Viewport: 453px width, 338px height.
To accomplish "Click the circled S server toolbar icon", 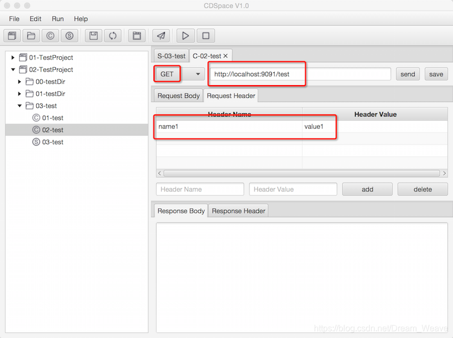I will coord(69,36).
